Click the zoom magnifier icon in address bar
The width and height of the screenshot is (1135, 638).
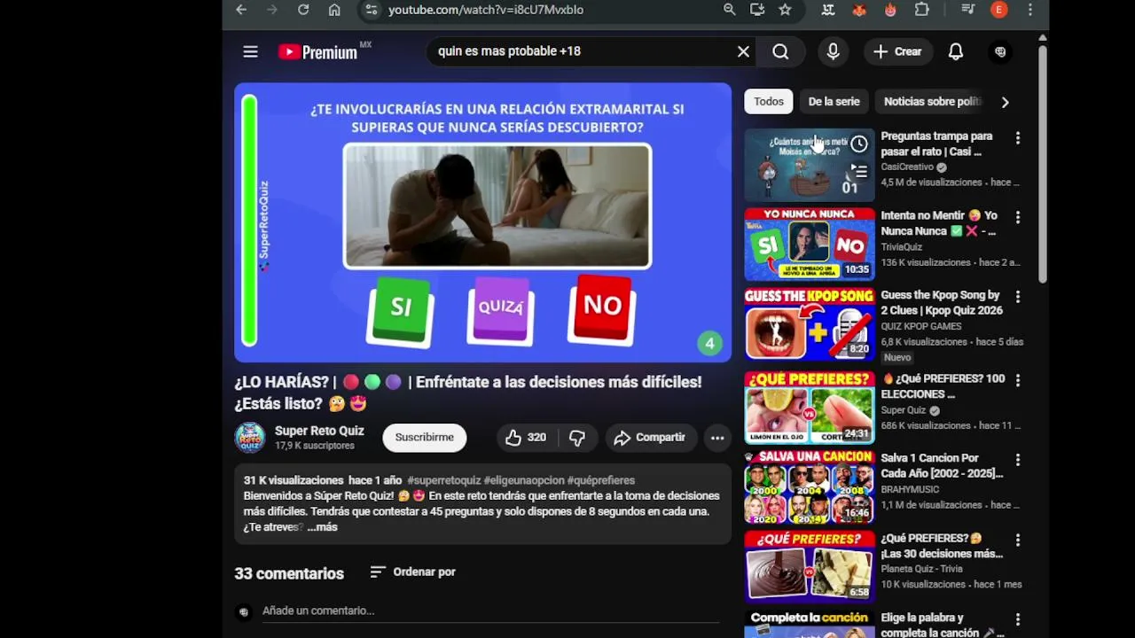(729, 10)
